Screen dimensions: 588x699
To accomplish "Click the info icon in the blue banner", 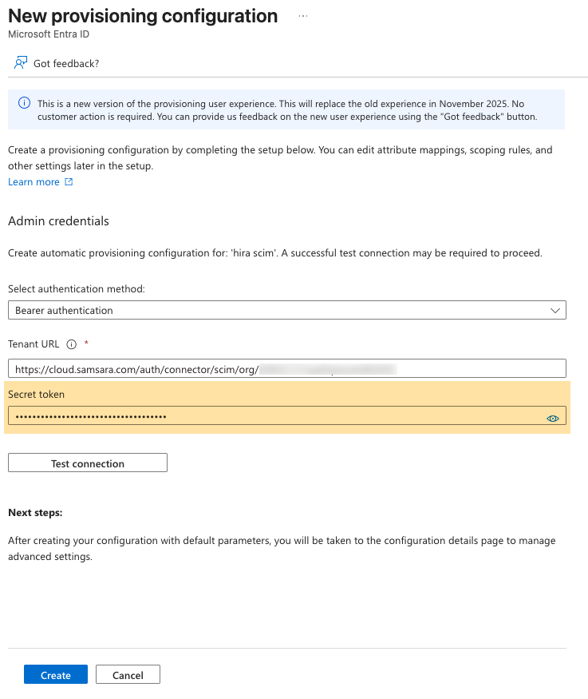I will (24, 104).
